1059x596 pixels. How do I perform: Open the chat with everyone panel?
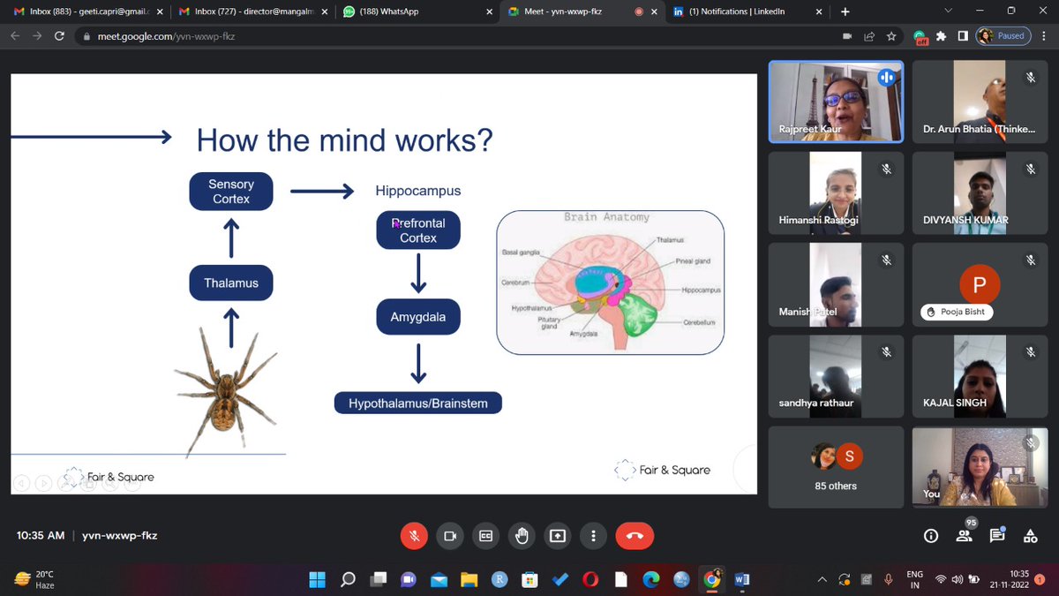click(x=997, y=535)
